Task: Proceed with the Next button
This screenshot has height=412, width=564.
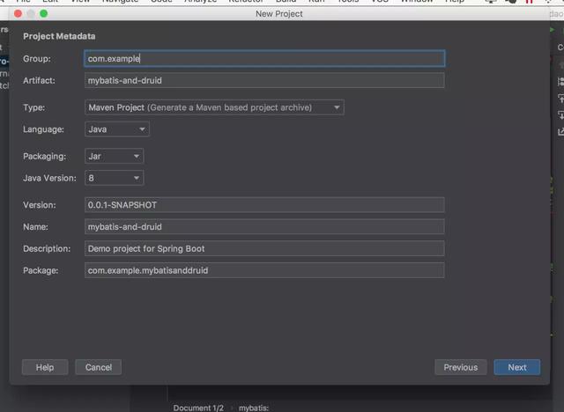Action: tap(517, 367)
